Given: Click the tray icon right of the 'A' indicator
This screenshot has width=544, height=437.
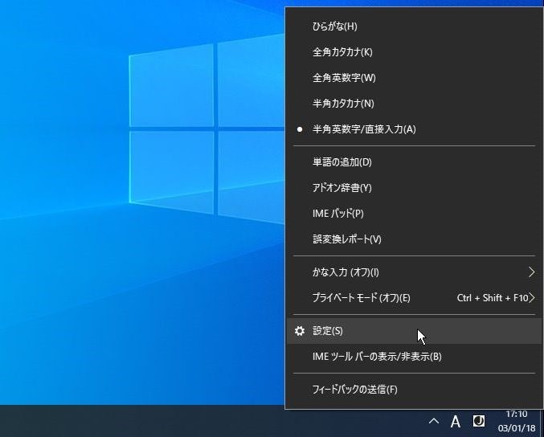Looking at the screenshot, I should click(x=479, y=421).
